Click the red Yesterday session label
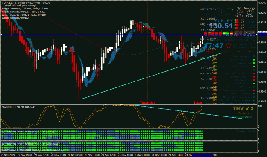 (147, 102)
